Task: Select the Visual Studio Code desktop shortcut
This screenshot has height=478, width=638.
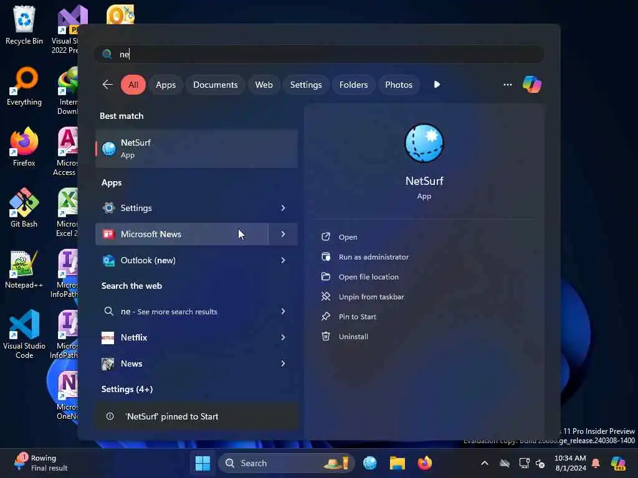Action: (24, 334)
